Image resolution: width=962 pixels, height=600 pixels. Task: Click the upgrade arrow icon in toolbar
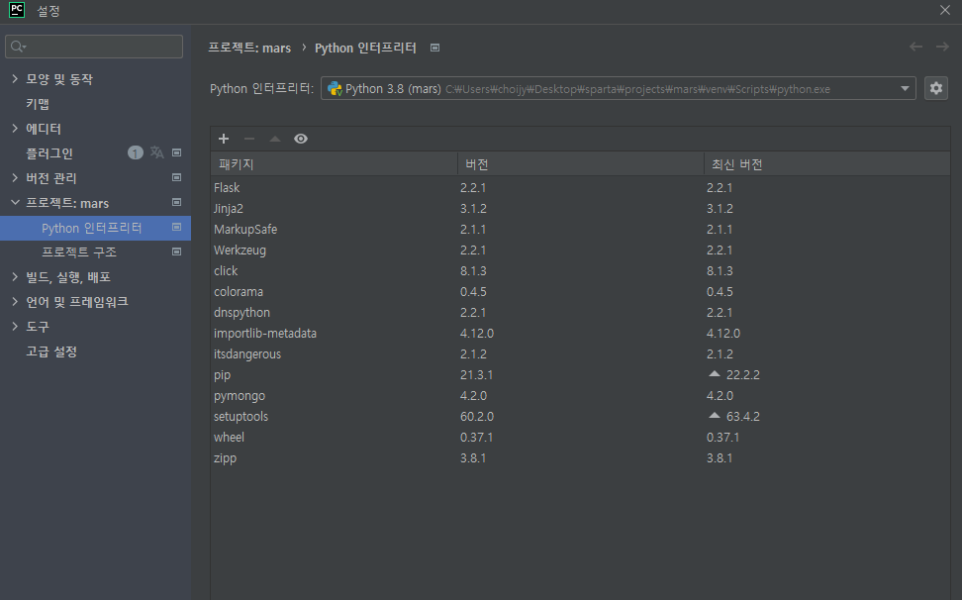(275, 139)
